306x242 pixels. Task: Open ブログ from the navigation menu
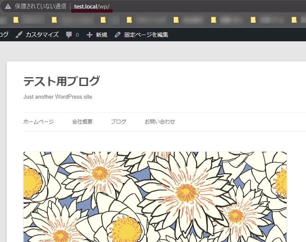118,121
